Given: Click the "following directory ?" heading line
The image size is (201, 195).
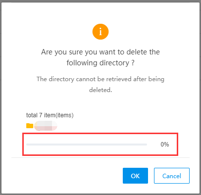Looking at the screenshot, I should pos(100,63).
